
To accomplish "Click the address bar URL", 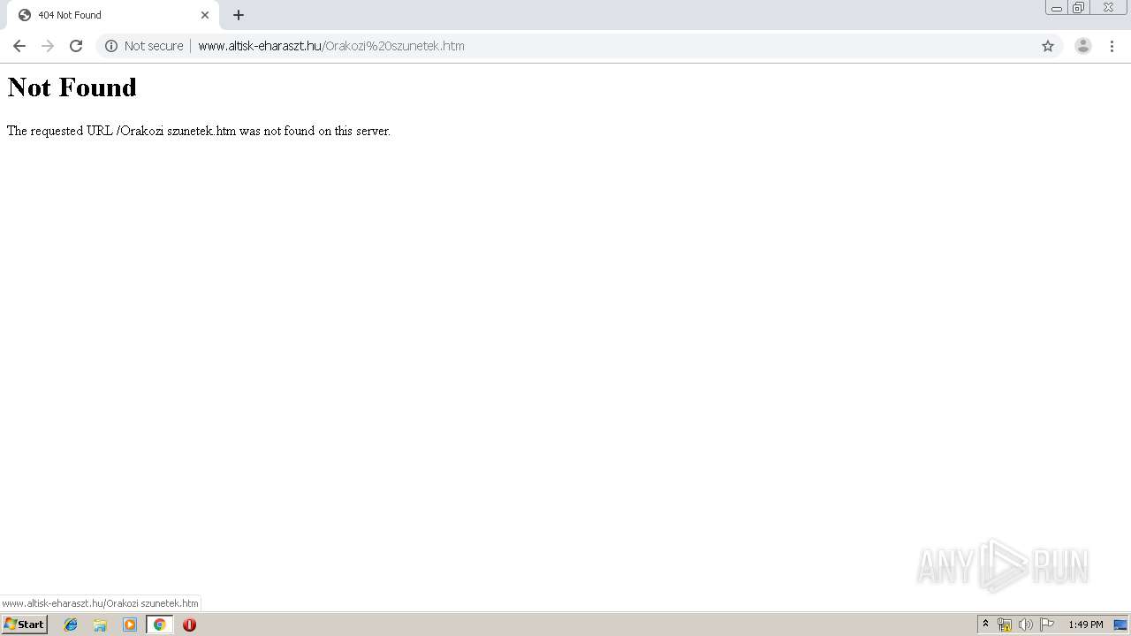I will [x=331, y=46].
